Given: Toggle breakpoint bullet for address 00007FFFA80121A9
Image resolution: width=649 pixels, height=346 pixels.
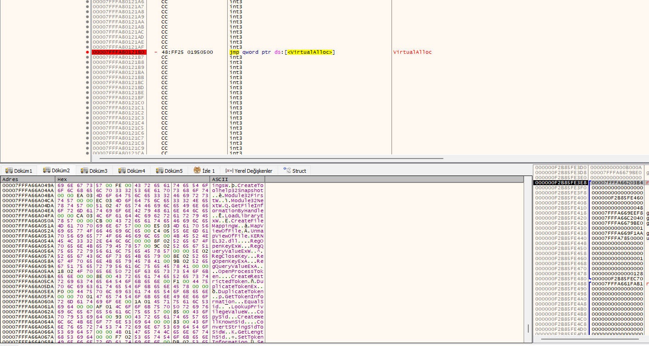Looking at the screenshot, I should (x=87, y=17).
